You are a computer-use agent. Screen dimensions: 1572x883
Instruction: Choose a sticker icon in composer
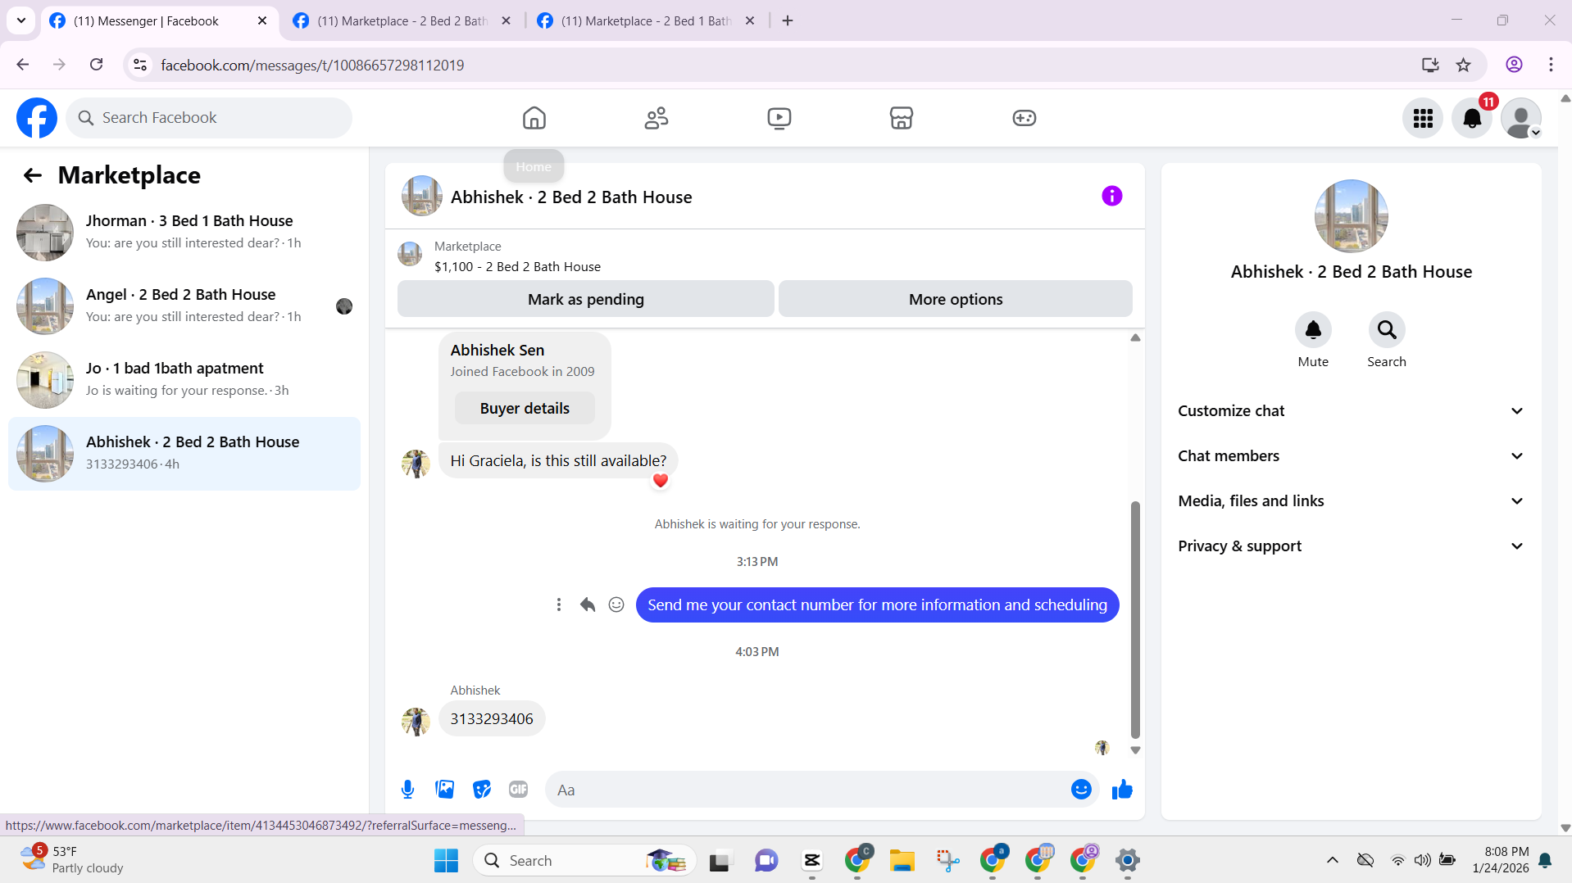(482, 789)
